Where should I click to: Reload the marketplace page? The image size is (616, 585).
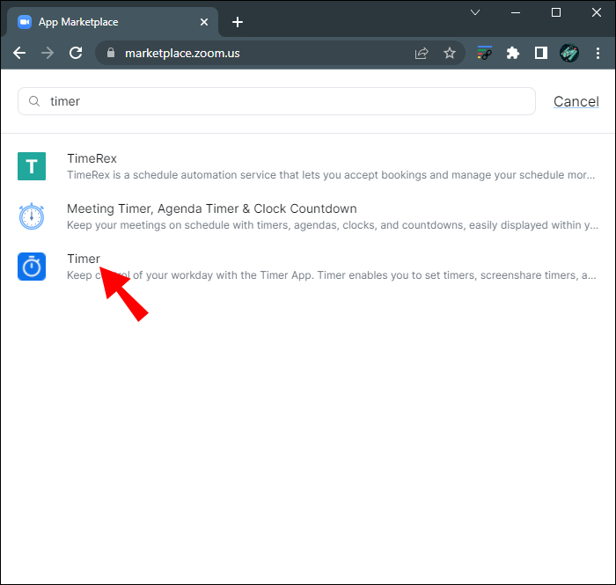pyautogui.click(x=76, y=53)
